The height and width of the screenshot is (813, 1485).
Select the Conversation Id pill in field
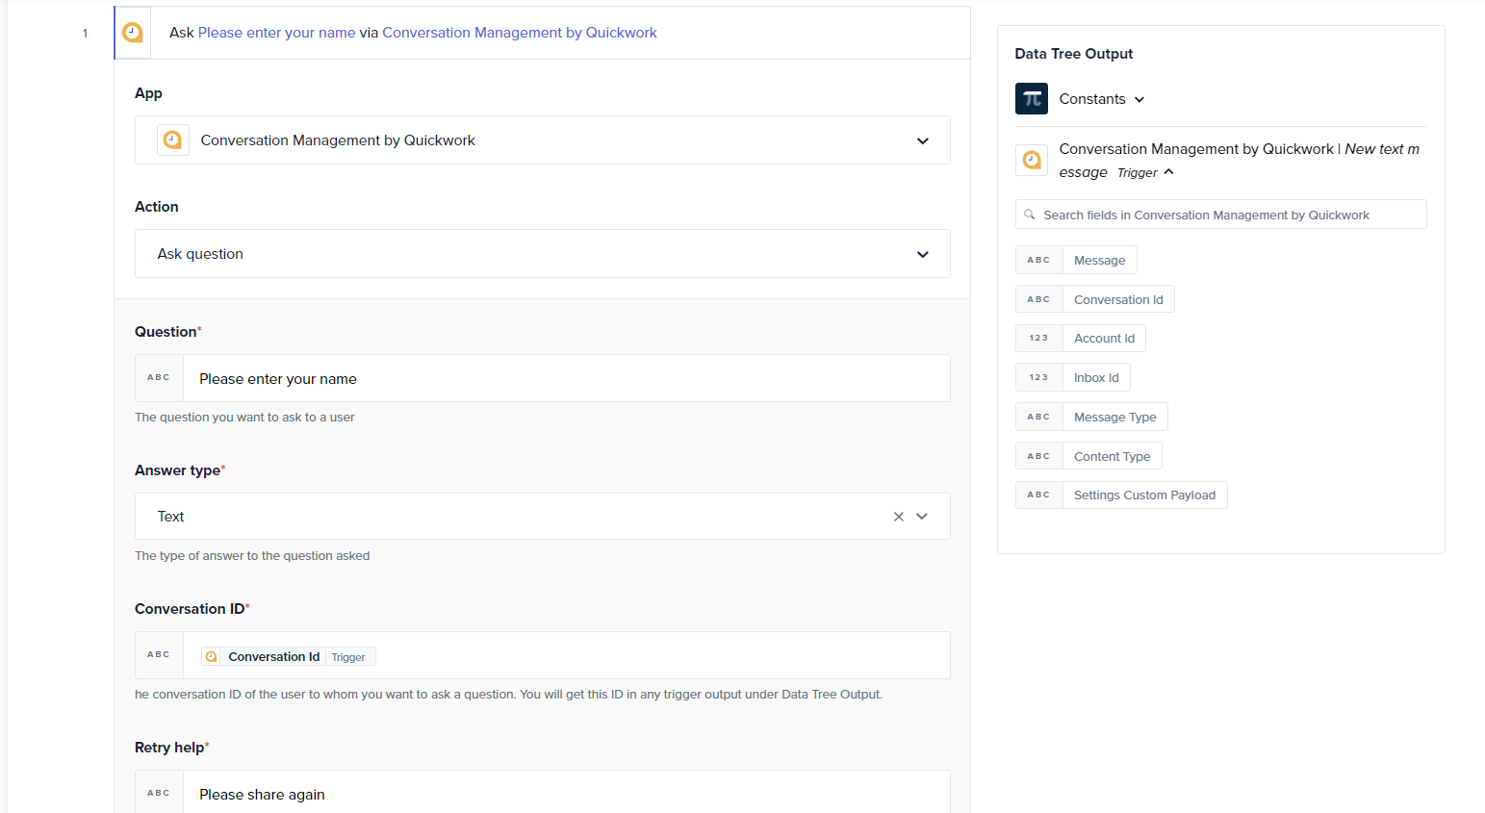[x=288, y=657]
